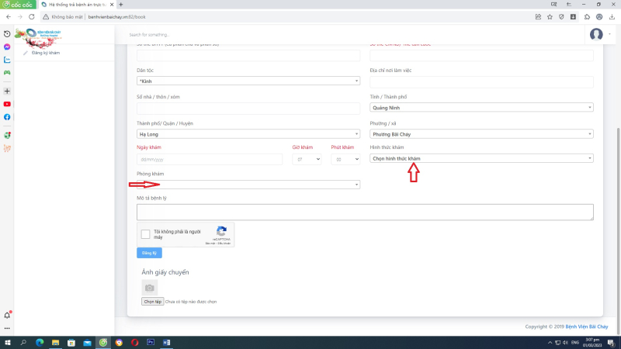Open Messenger in the browser sidebar
Image resolution: width=621 pixels, height=349 pixels.
(7, 47)
